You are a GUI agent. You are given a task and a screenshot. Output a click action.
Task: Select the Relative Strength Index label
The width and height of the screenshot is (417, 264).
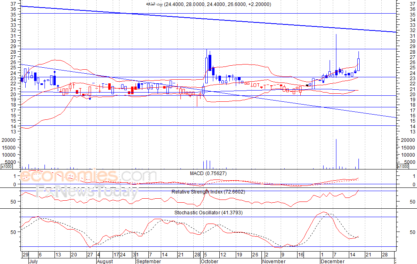[208, 192]
